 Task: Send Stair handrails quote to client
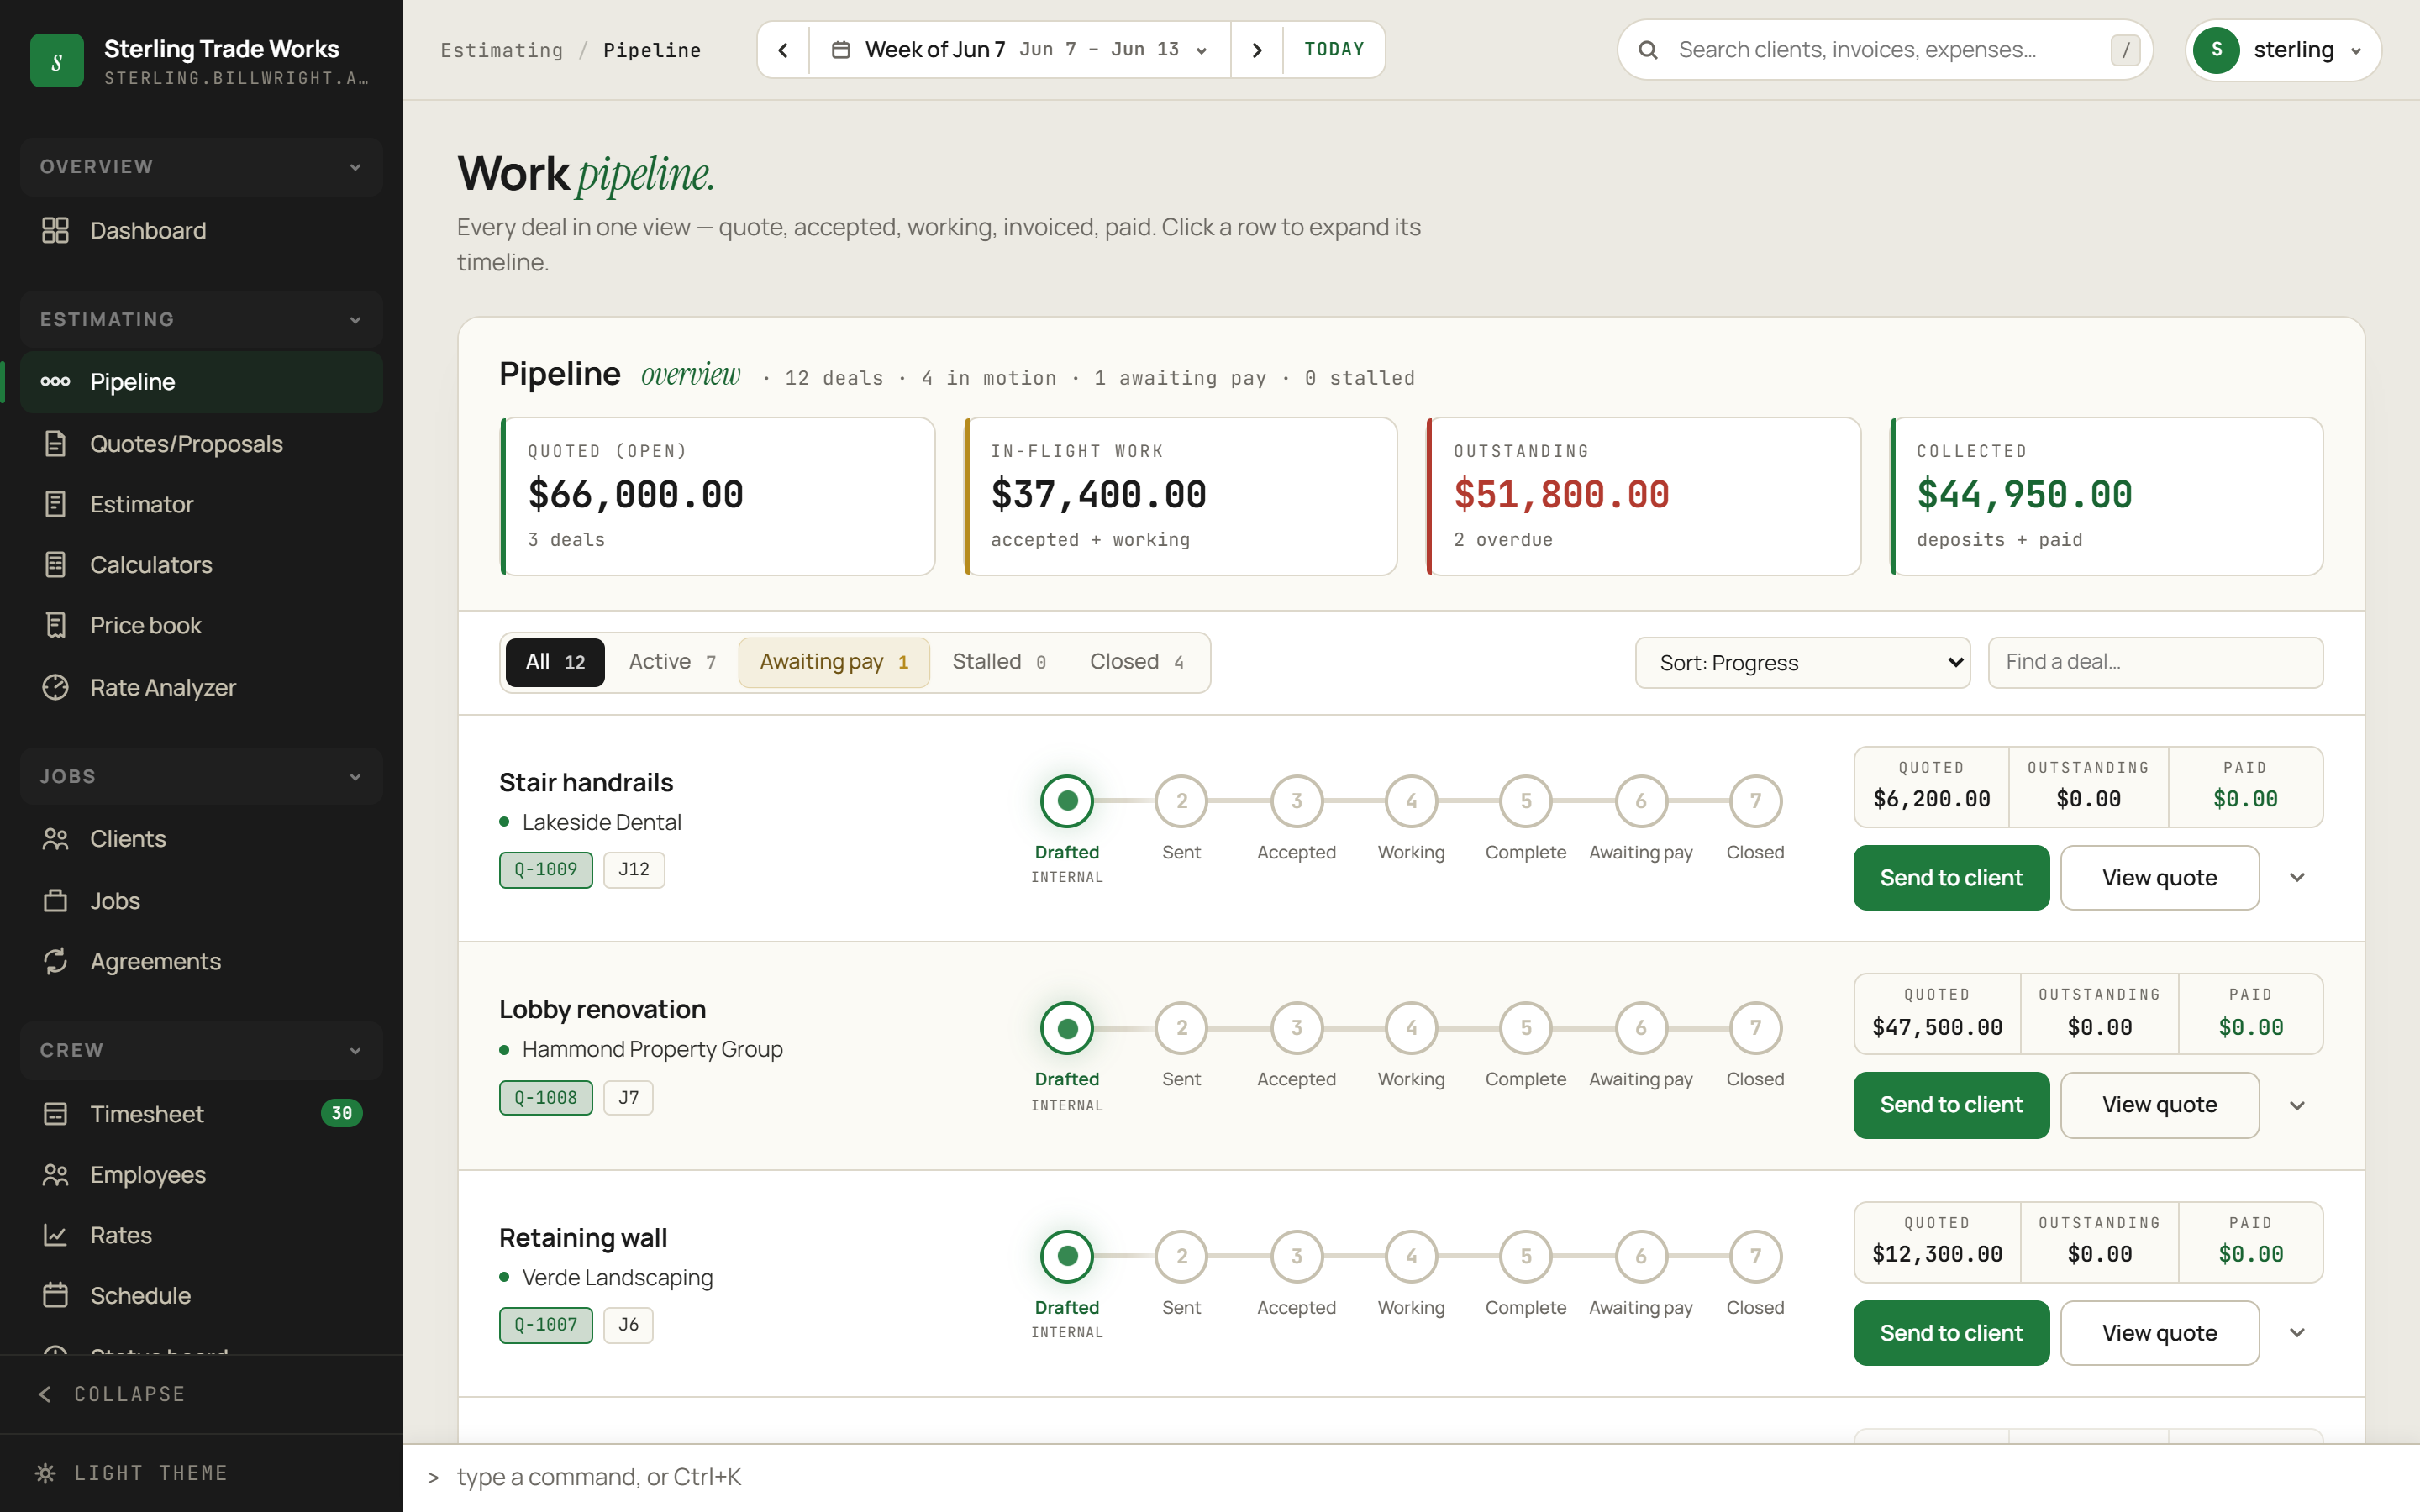tap(1951, 878)
